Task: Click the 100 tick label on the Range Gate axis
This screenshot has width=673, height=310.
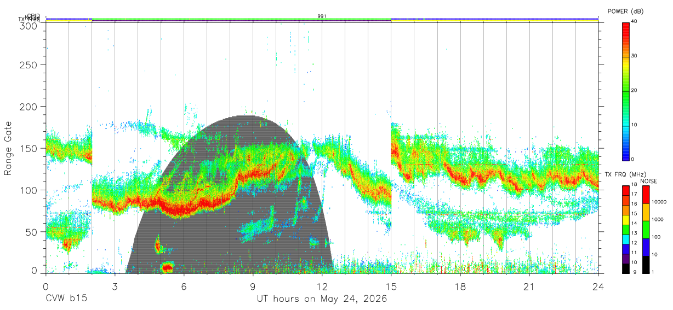Action: point(28,190)
